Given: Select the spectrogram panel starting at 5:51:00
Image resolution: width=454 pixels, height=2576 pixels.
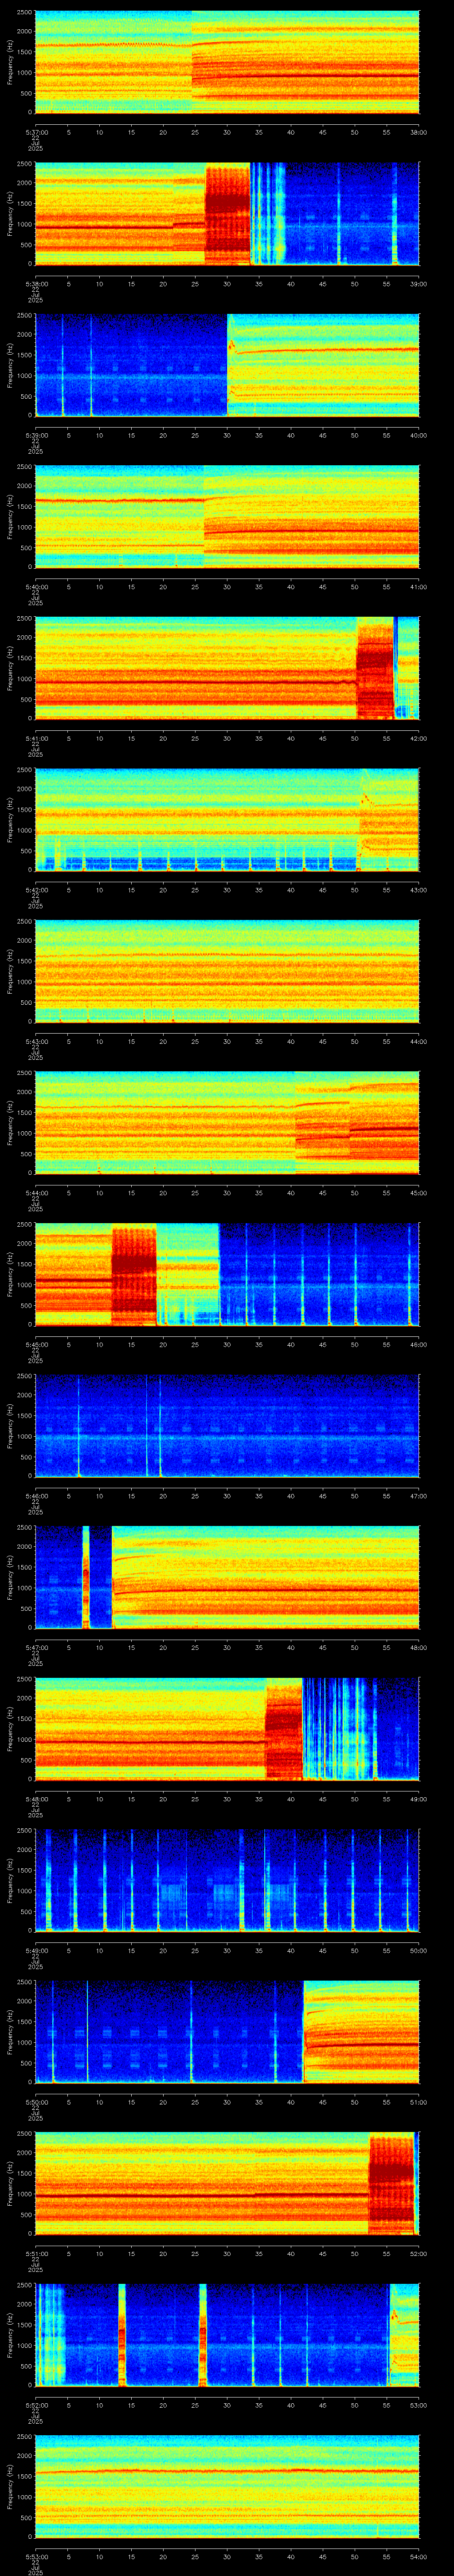Looking at the screenshot, I should pos(227,2183).
